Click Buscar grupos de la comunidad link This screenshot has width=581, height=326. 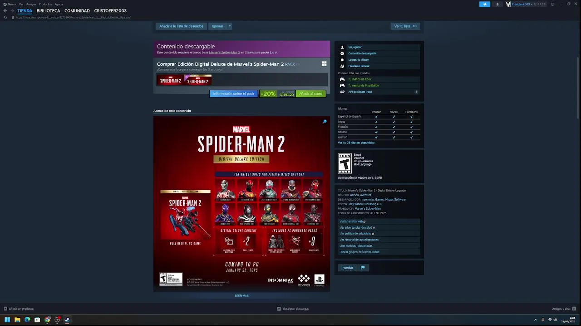359,252
